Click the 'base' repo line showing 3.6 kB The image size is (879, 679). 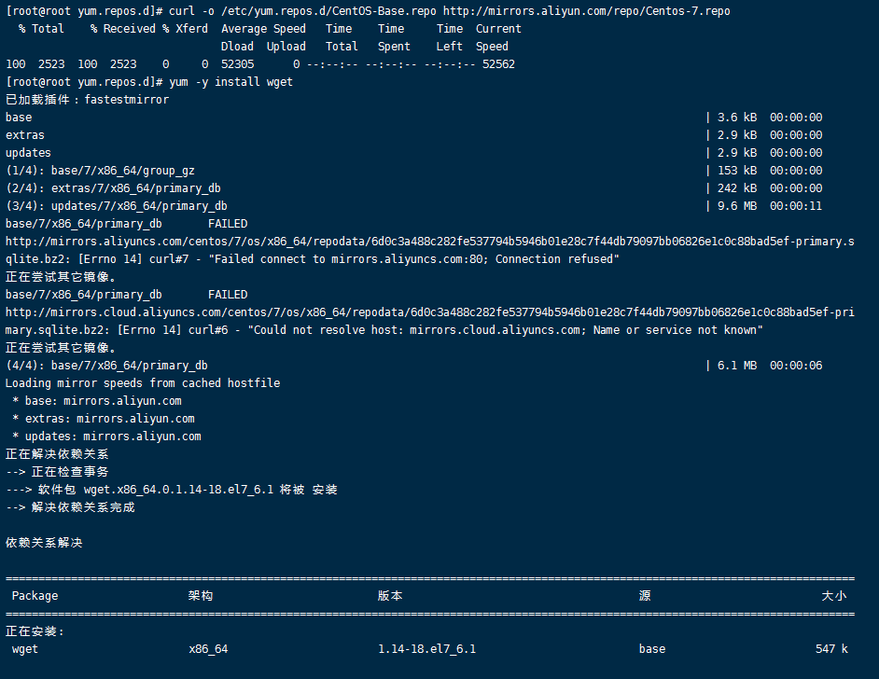point(413,118)
